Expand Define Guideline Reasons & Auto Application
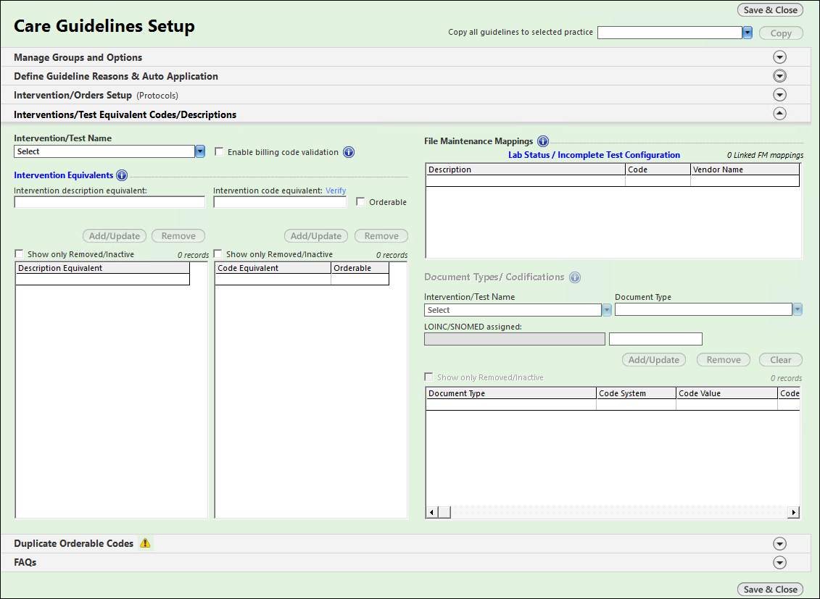820x599 pixels. pos(779,76)
